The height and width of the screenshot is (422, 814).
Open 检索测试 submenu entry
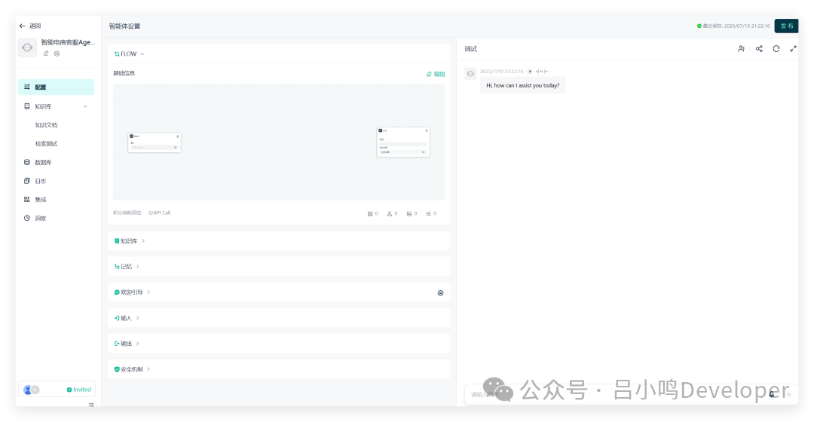point(46,144)
